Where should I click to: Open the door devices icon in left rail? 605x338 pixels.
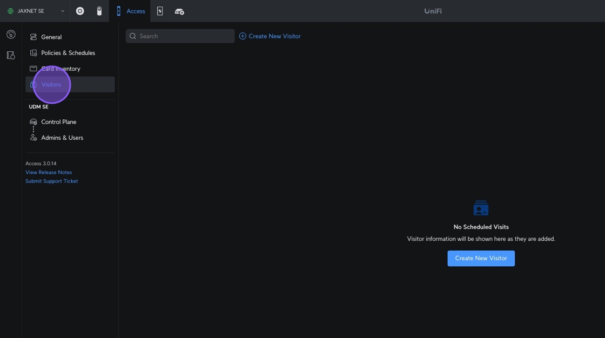pyautogui.click(x=11, y=55)
